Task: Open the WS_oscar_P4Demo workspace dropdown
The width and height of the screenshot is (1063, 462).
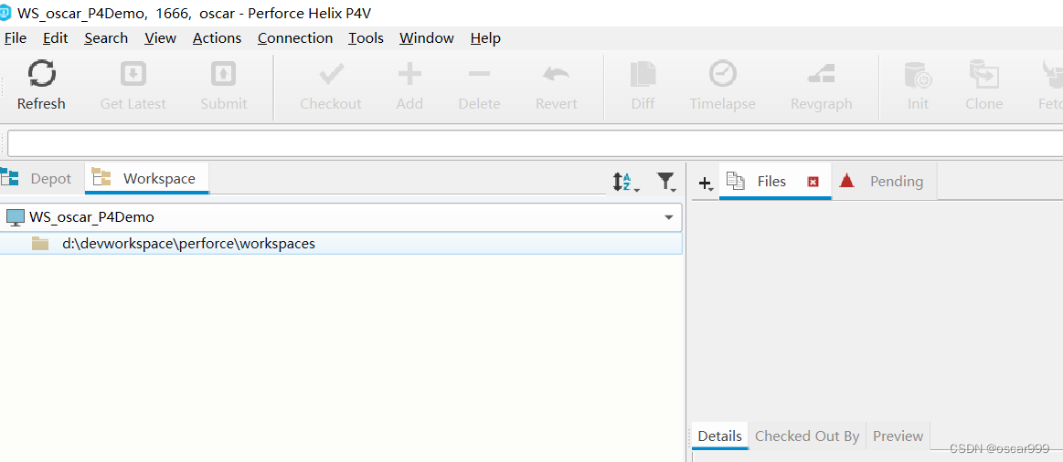Action: (669, 217)
